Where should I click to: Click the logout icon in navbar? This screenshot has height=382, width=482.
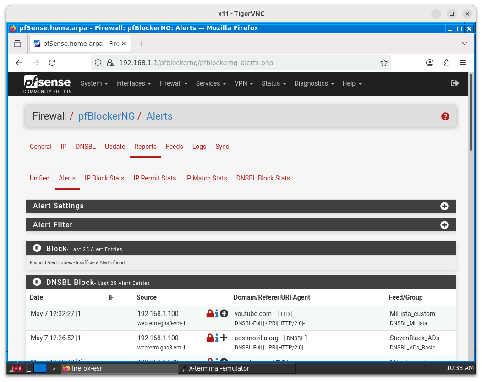pos(455,83)
